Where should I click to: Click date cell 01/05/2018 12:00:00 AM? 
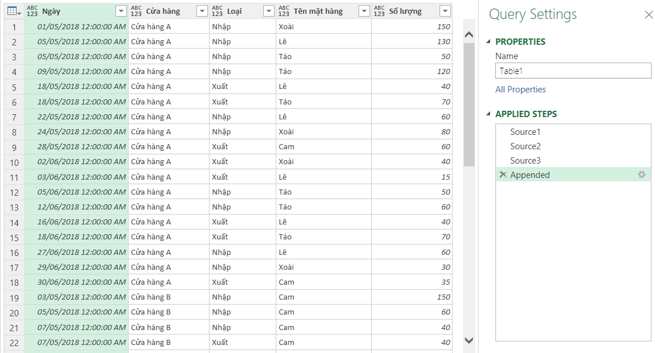point(76,27)
